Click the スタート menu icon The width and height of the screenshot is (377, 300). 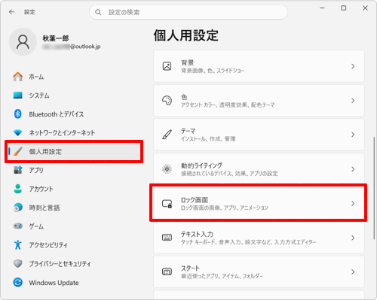coord(167,271)
